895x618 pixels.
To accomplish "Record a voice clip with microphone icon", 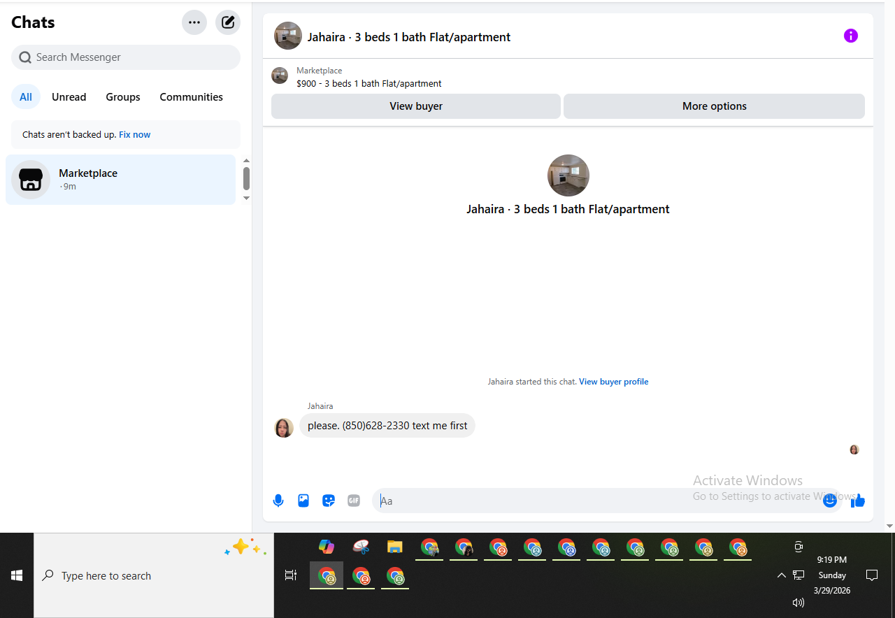I will [278, 501].
